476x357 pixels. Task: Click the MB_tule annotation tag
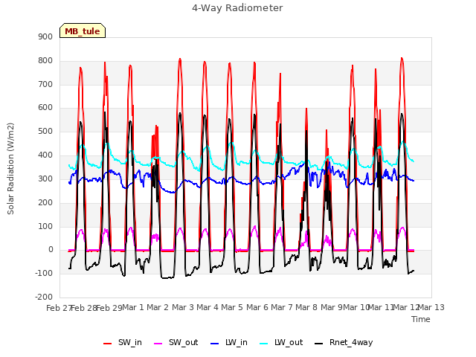[83, 30]
